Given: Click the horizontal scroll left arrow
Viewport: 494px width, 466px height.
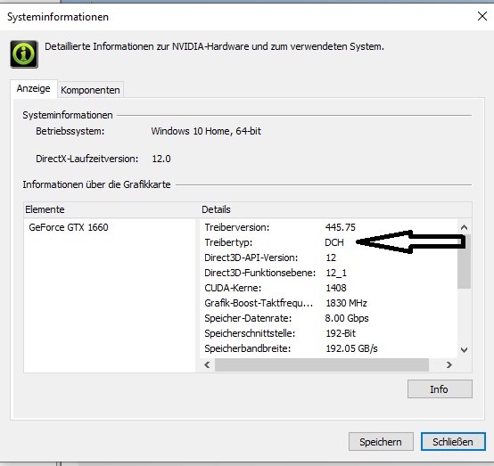Looking at the screenshot, I should 207,365.
